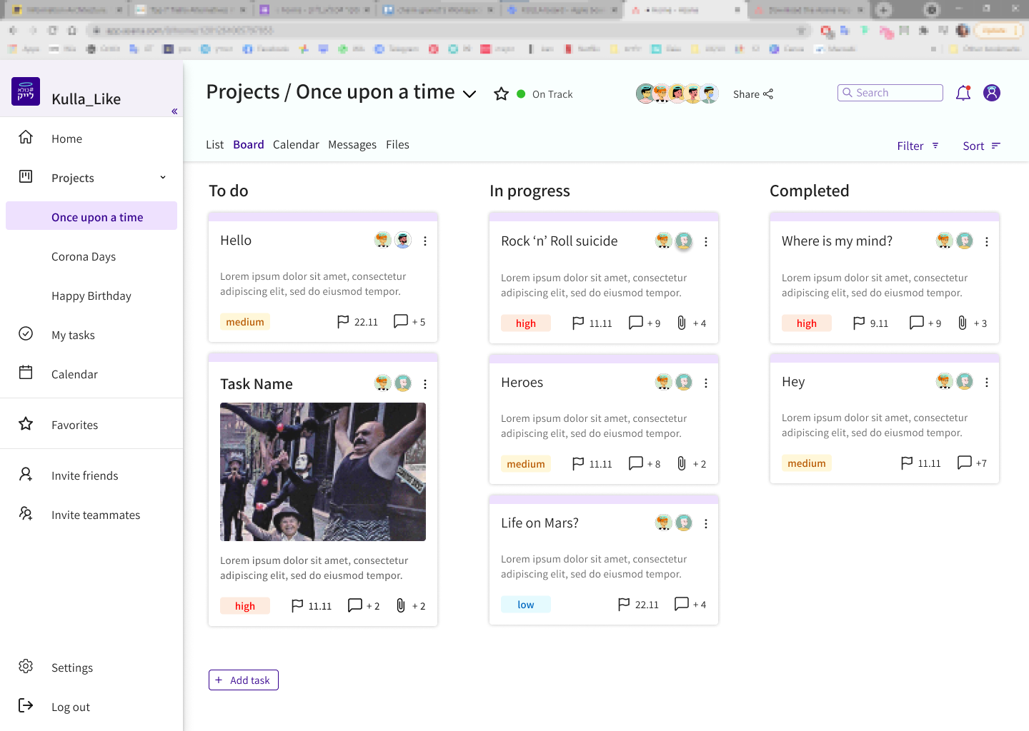This screenshot has height=731, width=1029.
Task: Click the On Track status indicator
Action: 545,94
